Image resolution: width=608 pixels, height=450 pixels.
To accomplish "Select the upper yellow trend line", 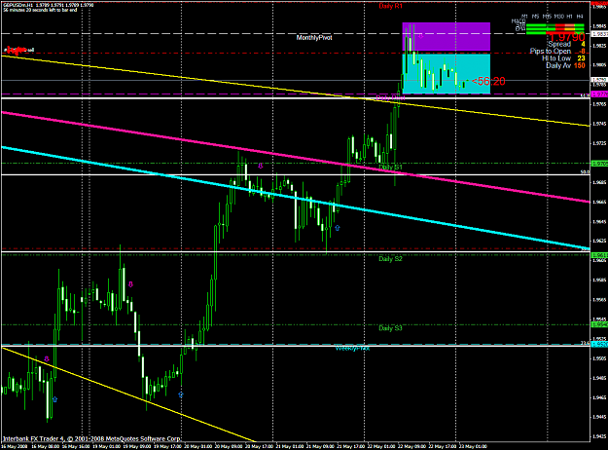I will click(x=296, y=91).
